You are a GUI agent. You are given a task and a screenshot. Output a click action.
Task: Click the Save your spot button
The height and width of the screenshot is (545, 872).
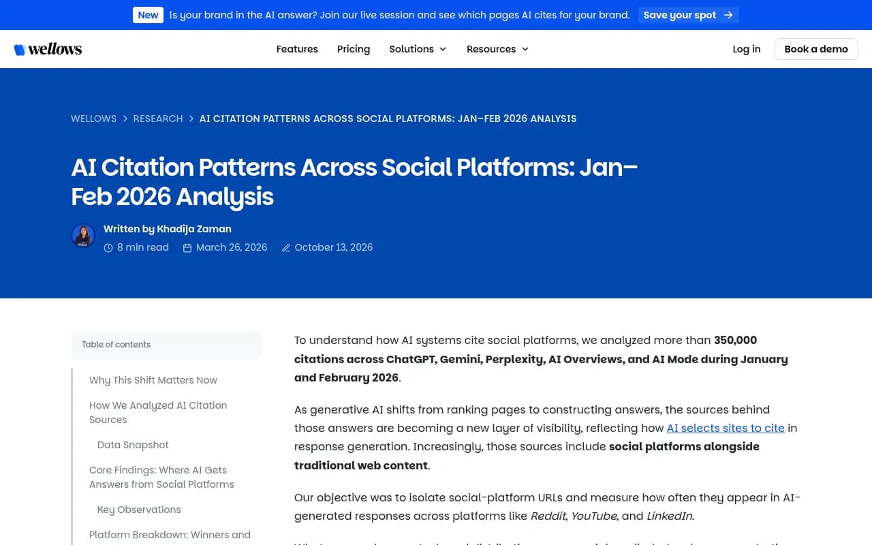pos(688,15)
